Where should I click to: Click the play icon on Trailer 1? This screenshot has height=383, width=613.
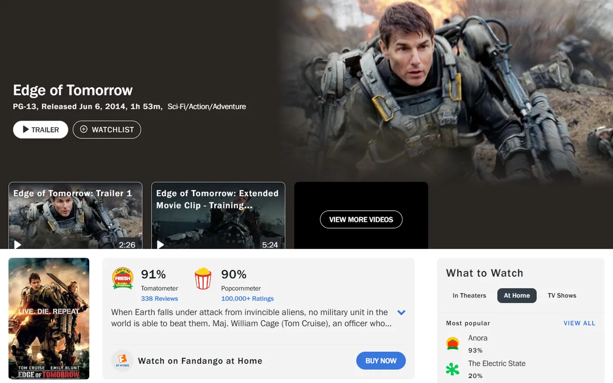pos(18,245)
